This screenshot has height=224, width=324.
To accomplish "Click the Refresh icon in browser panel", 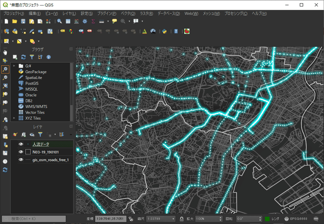I will pos(23,57).
